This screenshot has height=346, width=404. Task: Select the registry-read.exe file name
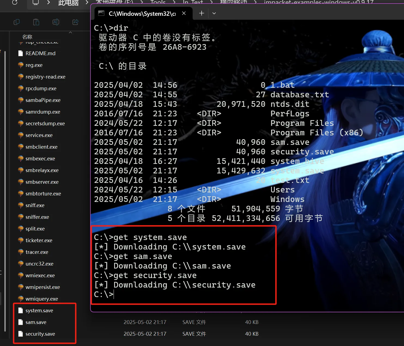click(x=45, y=77)
